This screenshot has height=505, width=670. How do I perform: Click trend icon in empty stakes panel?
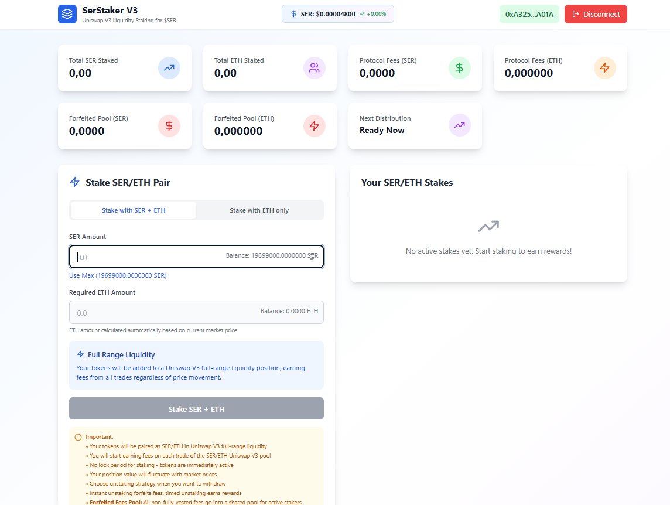click(488, 226)
